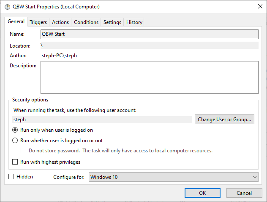Tick the Hidden checkbox

pyautogui.click(x=11, y=177)
